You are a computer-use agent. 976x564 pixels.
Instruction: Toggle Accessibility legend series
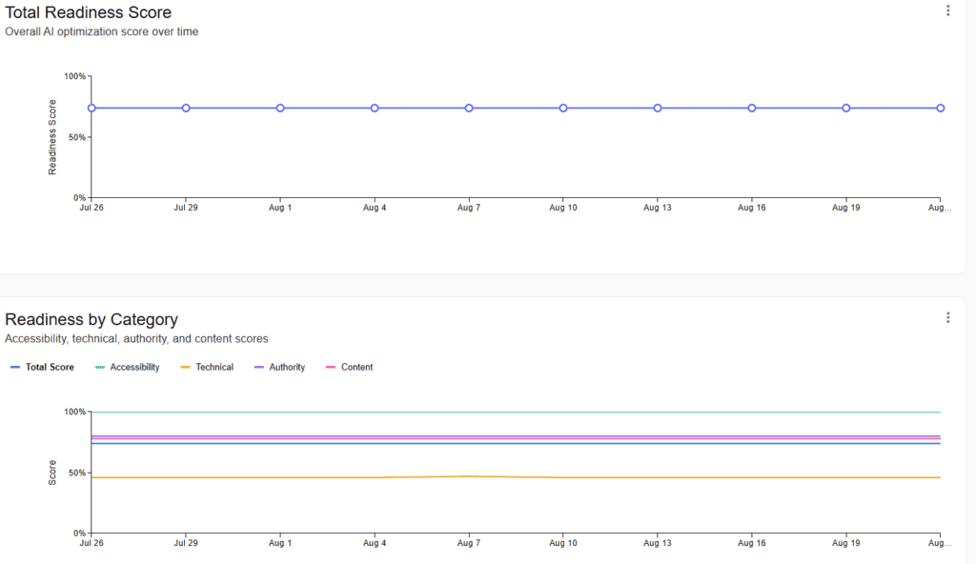[127, 368]
